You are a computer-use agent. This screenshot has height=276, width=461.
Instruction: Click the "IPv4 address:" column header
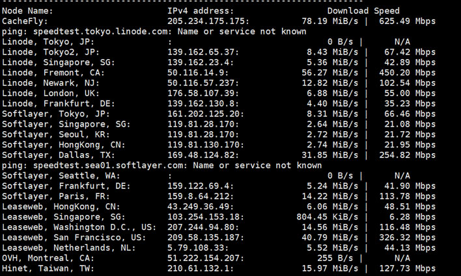pyautogui.click(x=199, y=11)
